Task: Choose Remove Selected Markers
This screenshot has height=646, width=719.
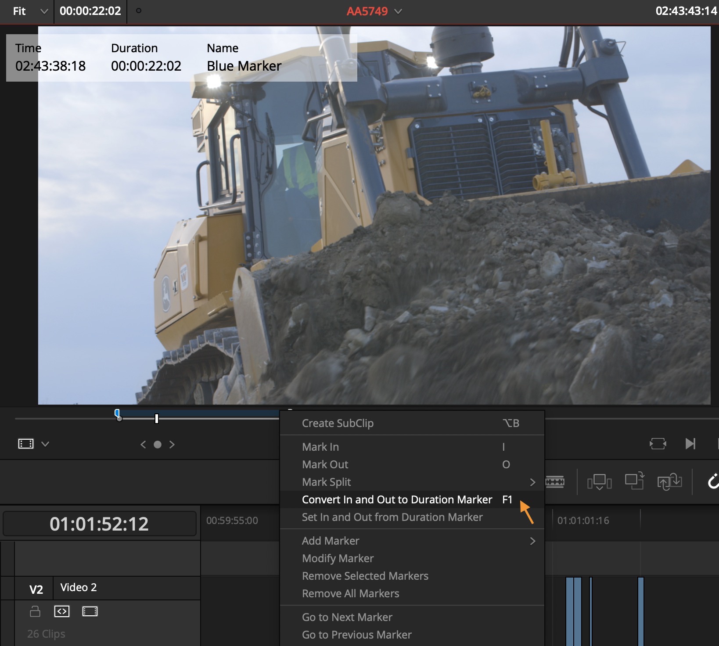Action: click(x=412, y=576)
